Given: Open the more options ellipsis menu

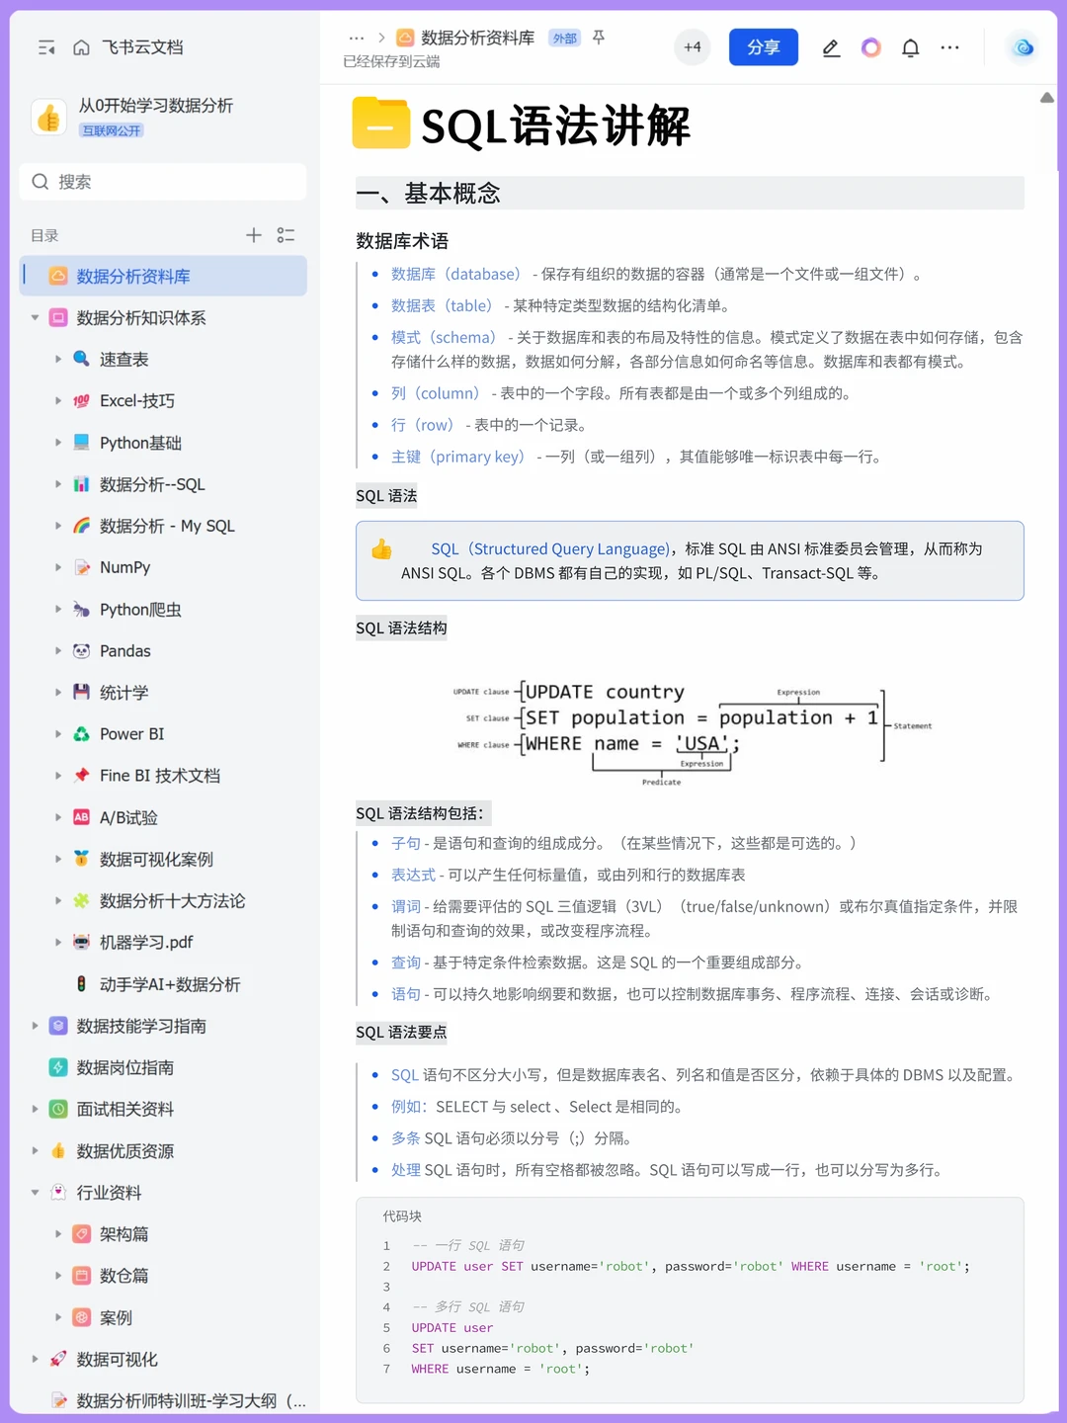Looking at the screenshot, I should pyautogui.click(x=949, y=46).
